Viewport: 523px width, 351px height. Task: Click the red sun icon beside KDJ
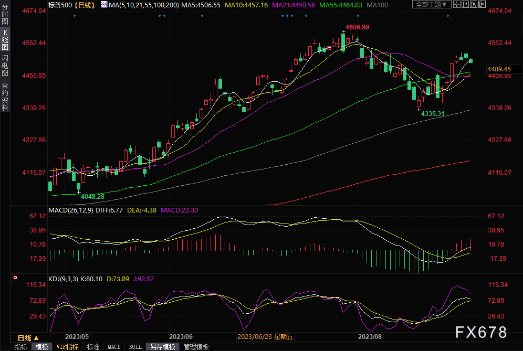point(16,278)
